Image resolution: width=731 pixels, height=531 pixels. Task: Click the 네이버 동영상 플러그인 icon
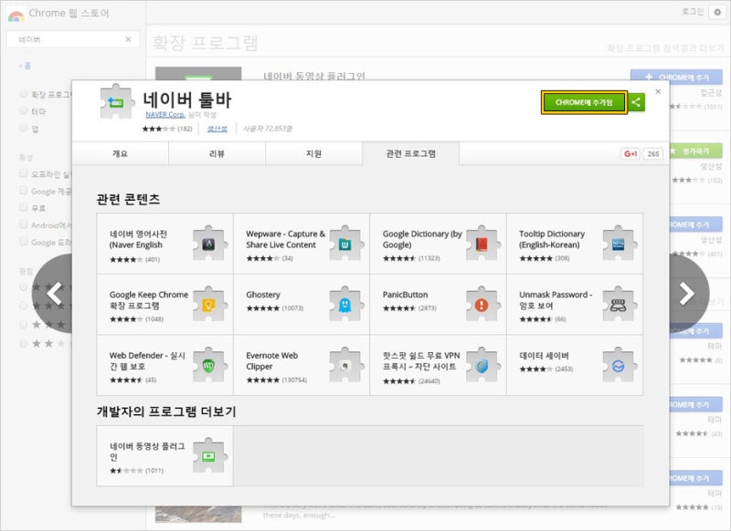click(x=209, y=456)
